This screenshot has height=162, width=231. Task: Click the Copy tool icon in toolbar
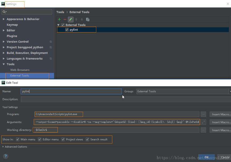(x=88, y=19)
